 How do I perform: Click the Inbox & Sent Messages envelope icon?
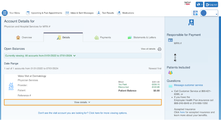[67, 13]
